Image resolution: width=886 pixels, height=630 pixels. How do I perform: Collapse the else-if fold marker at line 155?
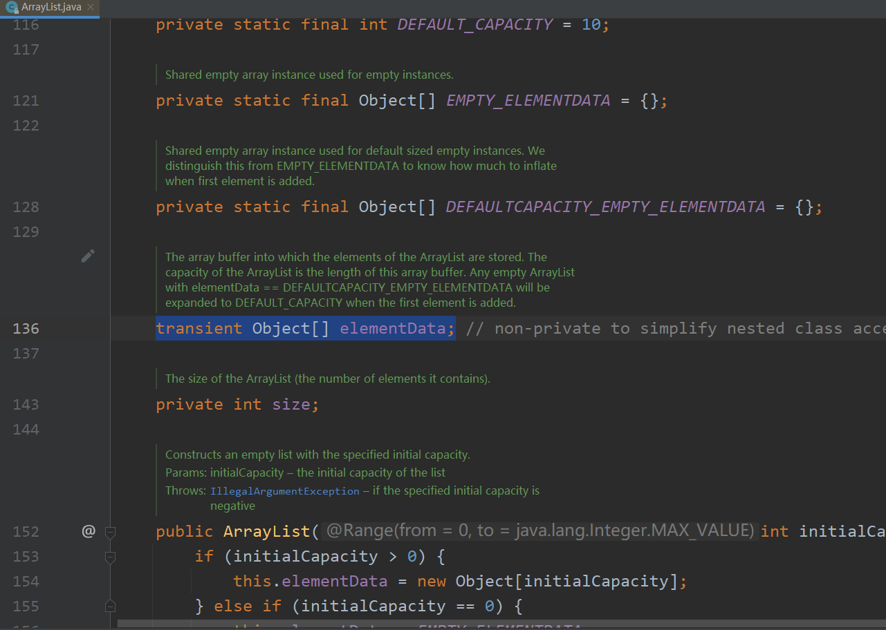pos(110,607)
